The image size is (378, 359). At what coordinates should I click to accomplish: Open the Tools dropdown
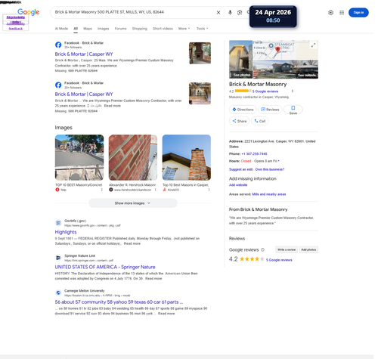point(202,29)
